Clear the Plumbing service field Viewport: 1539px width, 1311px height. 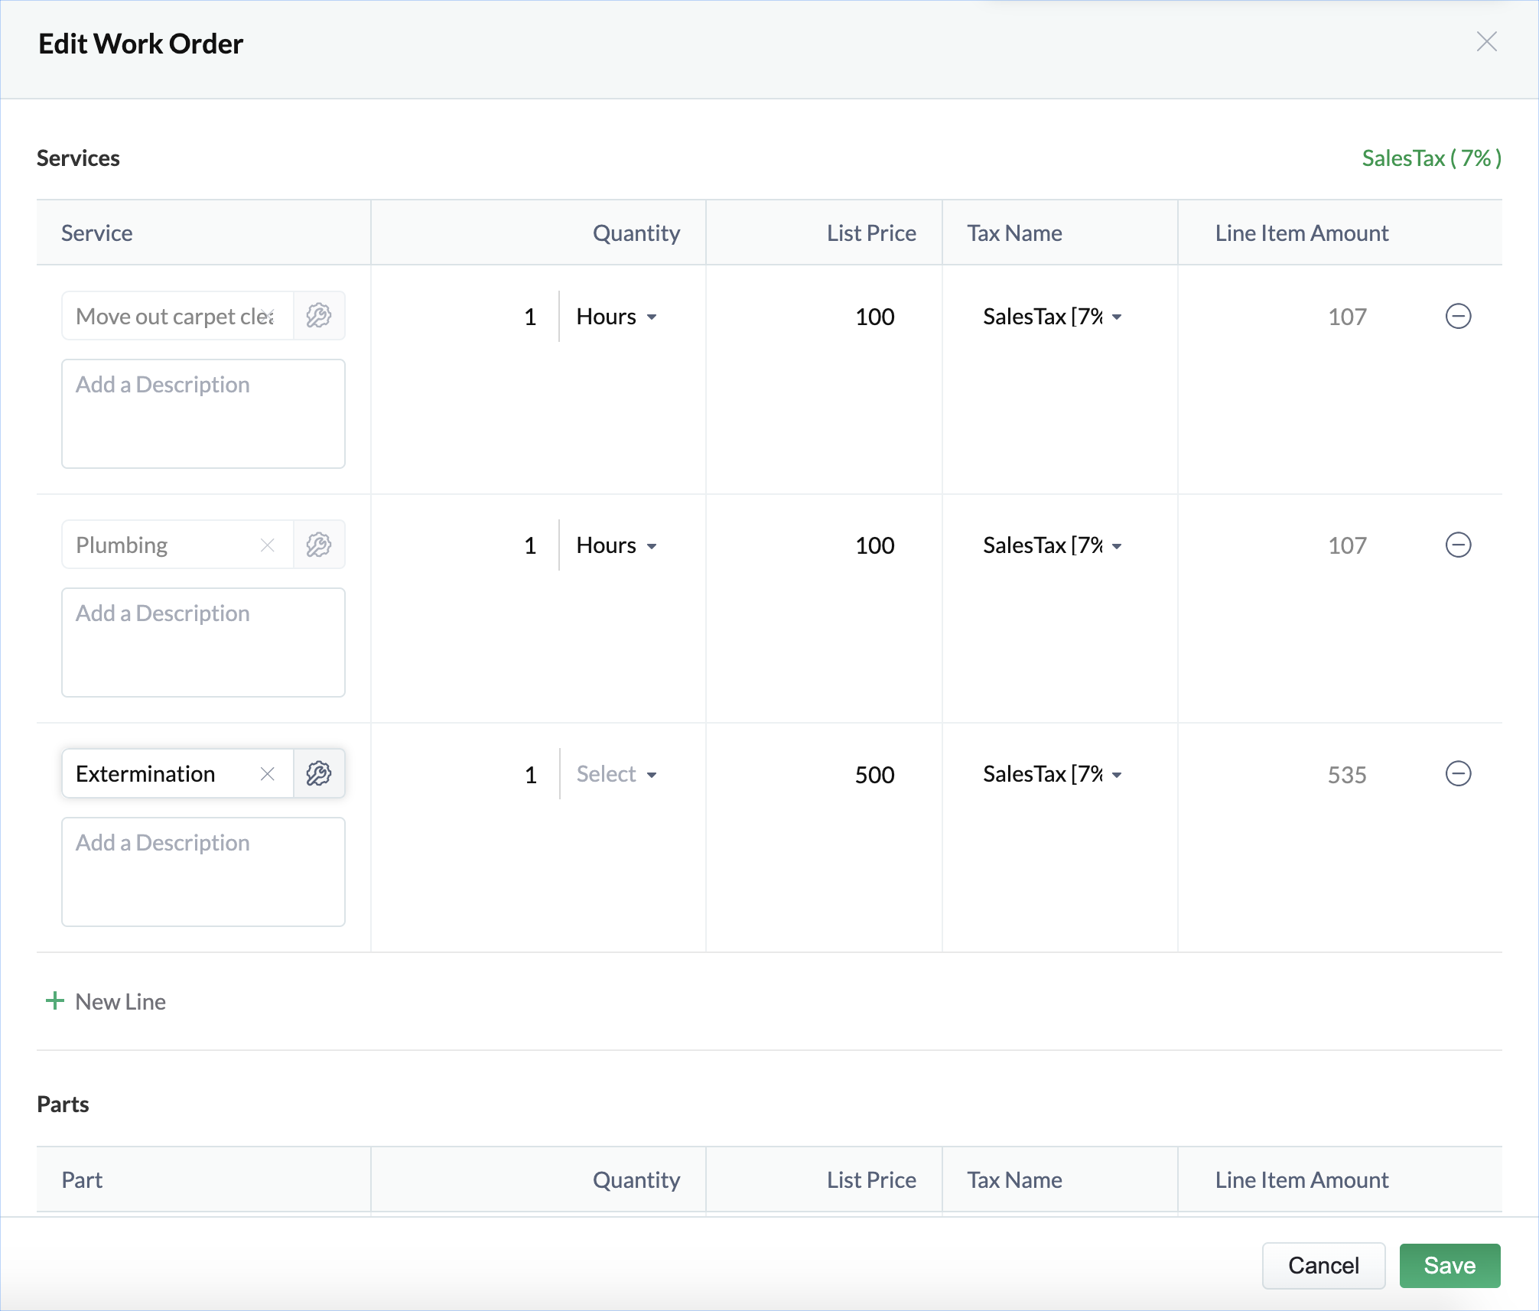[x=267, y=545]
